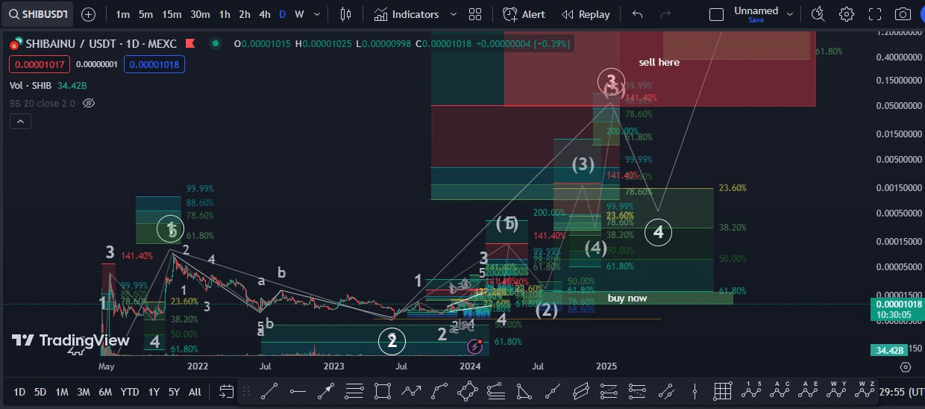Viewport: 925px width, 409px height.
Task: Select the grid table drawing tool
Action: 722,390
